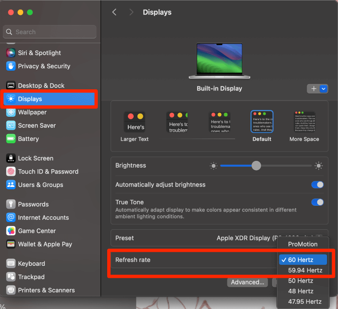Viewport: 338px width, 309px height.
Task: Click the yellow minimize window button
Action: pyautogui.click(x=21, y=12)
